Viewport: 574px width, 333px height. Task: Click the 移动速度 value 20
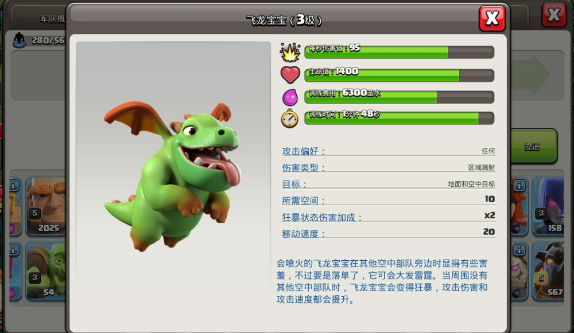click(x=489, y=232)
